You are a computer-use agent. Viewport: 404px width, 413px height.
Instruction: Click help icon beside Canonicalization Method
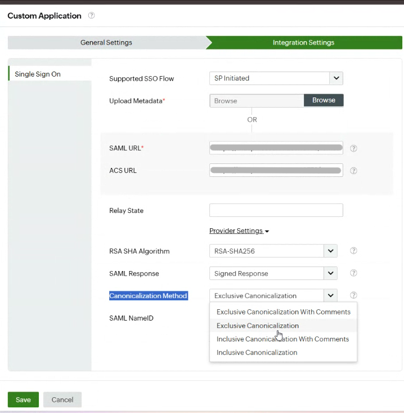click(x=354, y=295)
